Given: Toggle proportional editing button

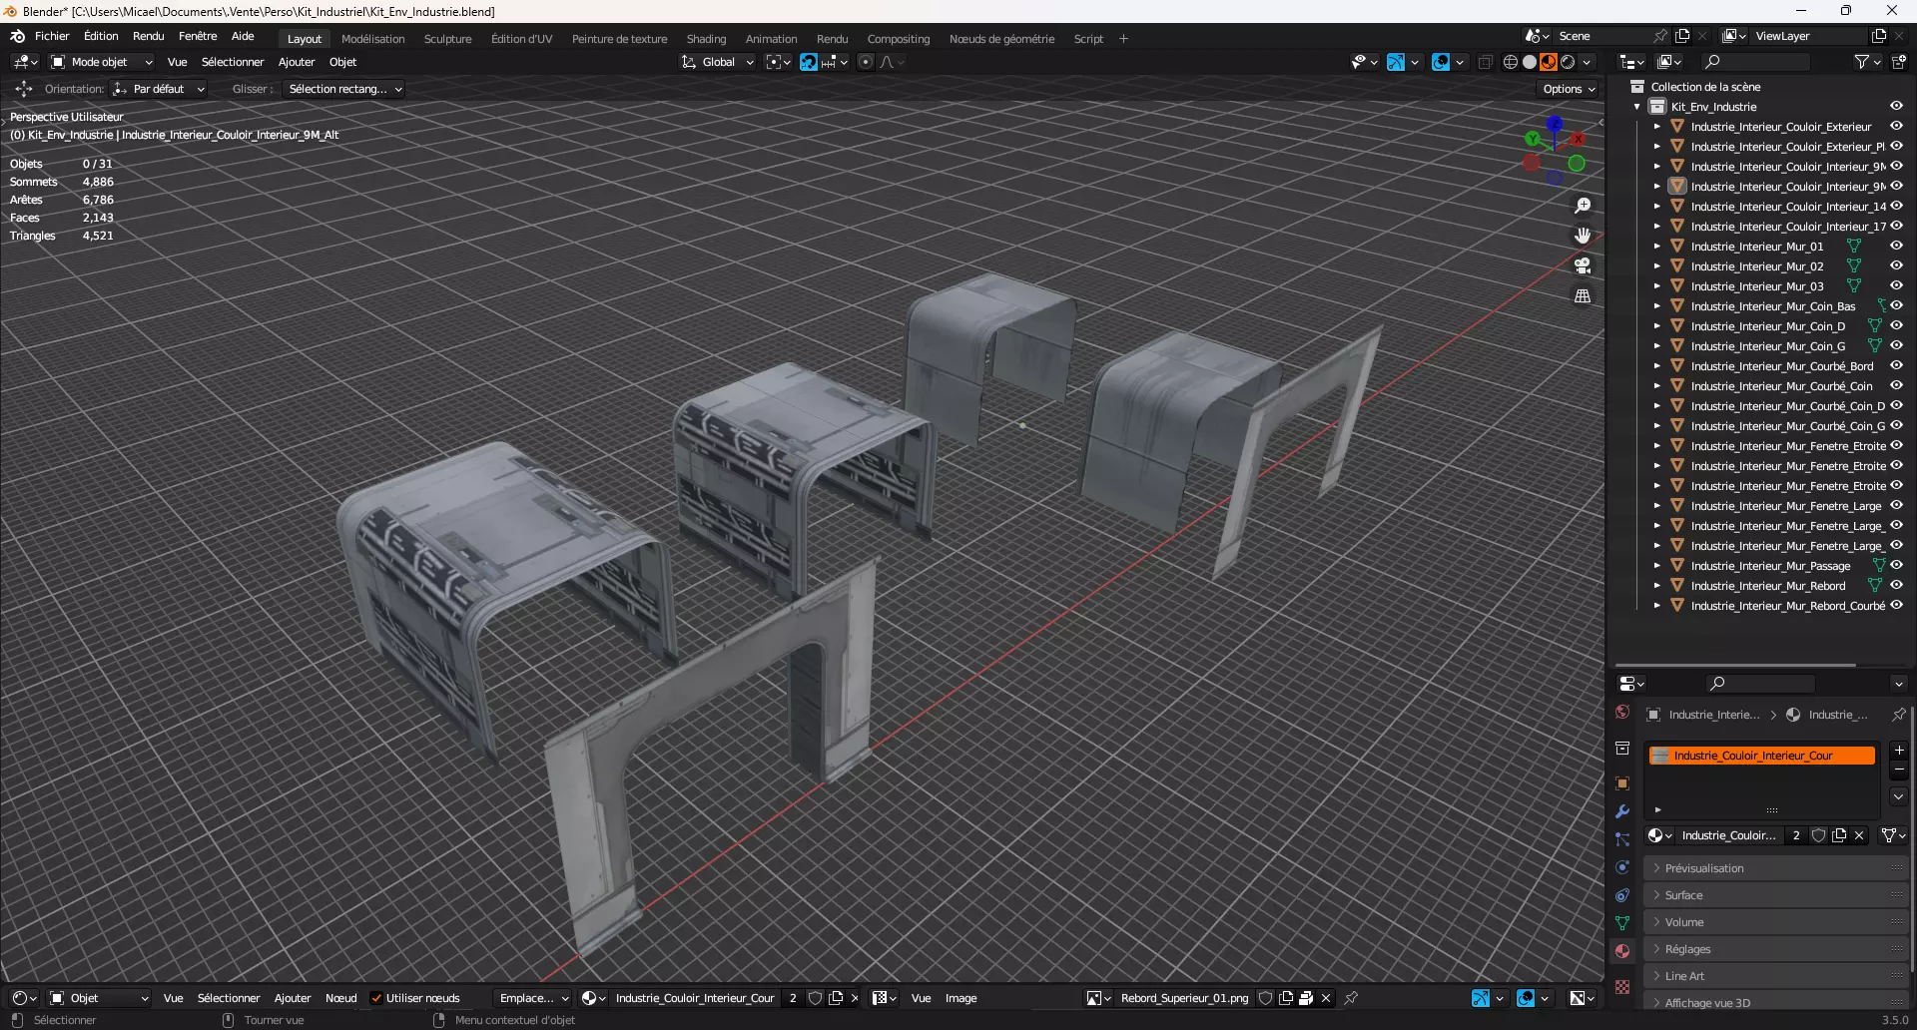Looking at the screenshot, I should click(x=866, y=62).
